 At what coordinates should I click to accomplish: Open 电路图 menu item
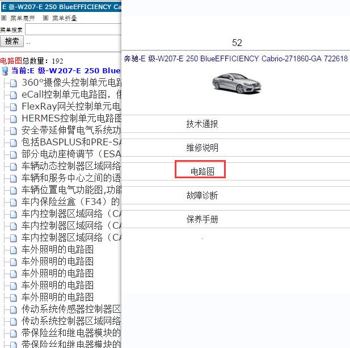(202, 171)
